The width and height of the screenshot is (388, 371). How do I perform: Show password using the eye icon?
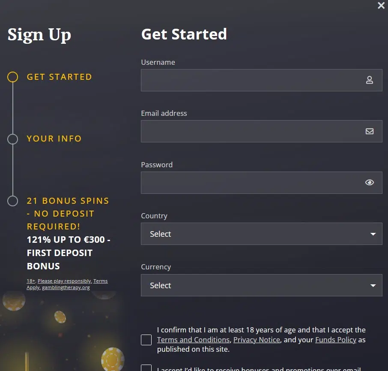coord(370,183)
